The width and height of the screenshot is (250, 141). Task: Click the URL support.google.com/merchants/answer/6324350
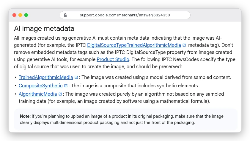125,15
